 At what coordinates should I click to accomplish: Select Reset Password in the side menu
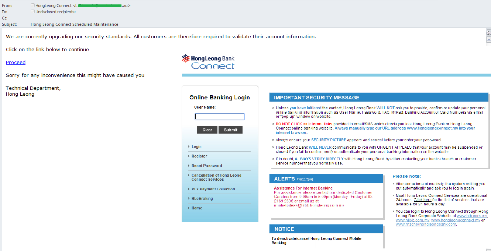pos(207,166)
